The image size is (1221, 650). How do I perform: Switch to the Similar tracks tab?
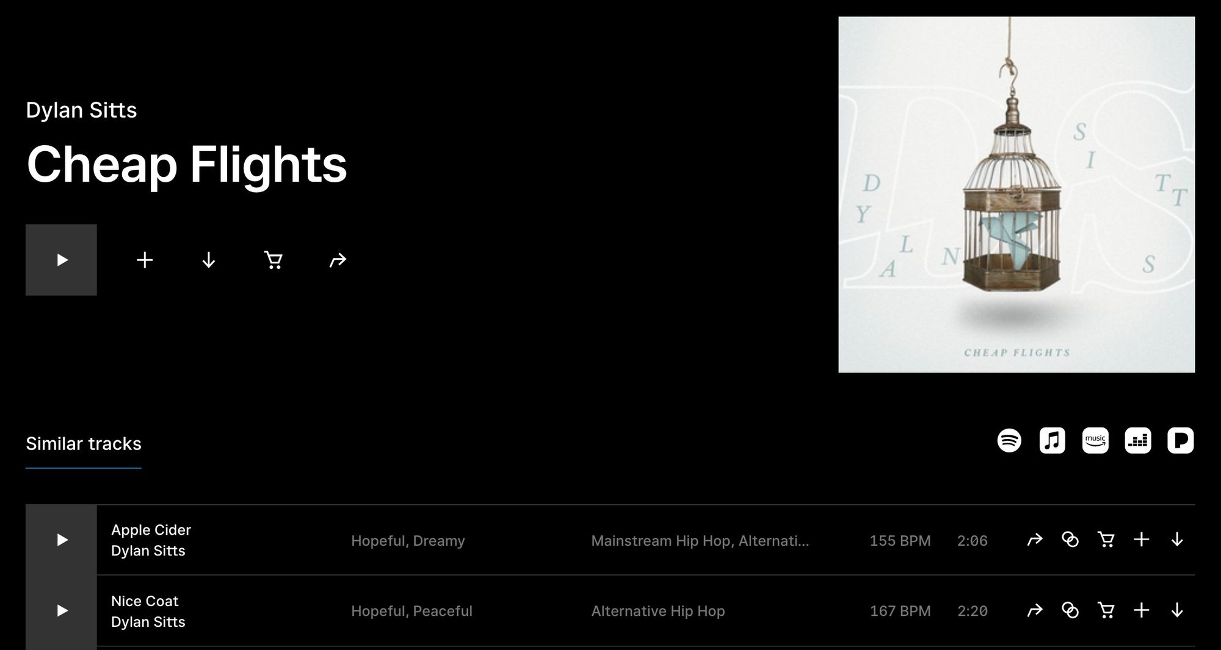[84, 444]
